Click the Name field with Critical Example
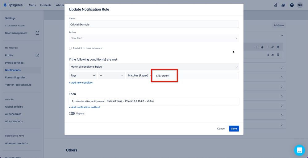This screenshot has width=308, height=158. [x=154, y=25]
